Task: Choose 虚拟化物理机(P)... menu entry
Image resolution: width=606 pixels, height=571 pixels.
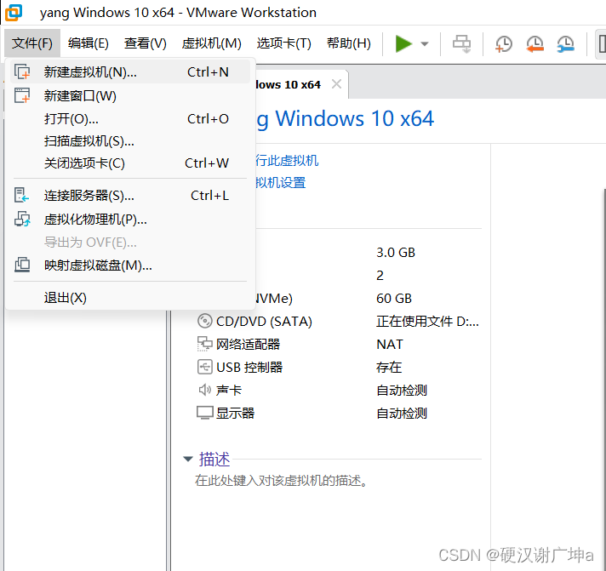Action: click(130, 219)
